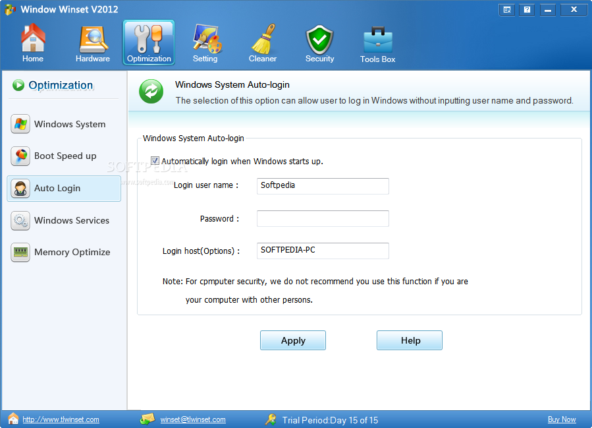Click the Help button
The width and height of the screenshot is (592, 428).
click(x=410, y=340)
